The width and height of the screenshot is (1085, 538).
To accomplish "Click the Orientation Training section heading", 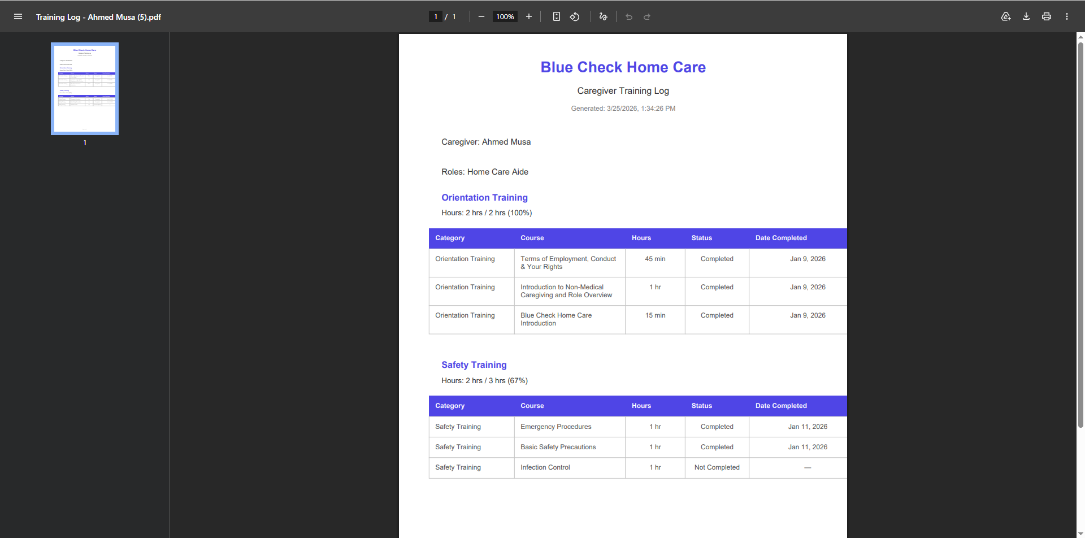I will click(x=484, y=197).
